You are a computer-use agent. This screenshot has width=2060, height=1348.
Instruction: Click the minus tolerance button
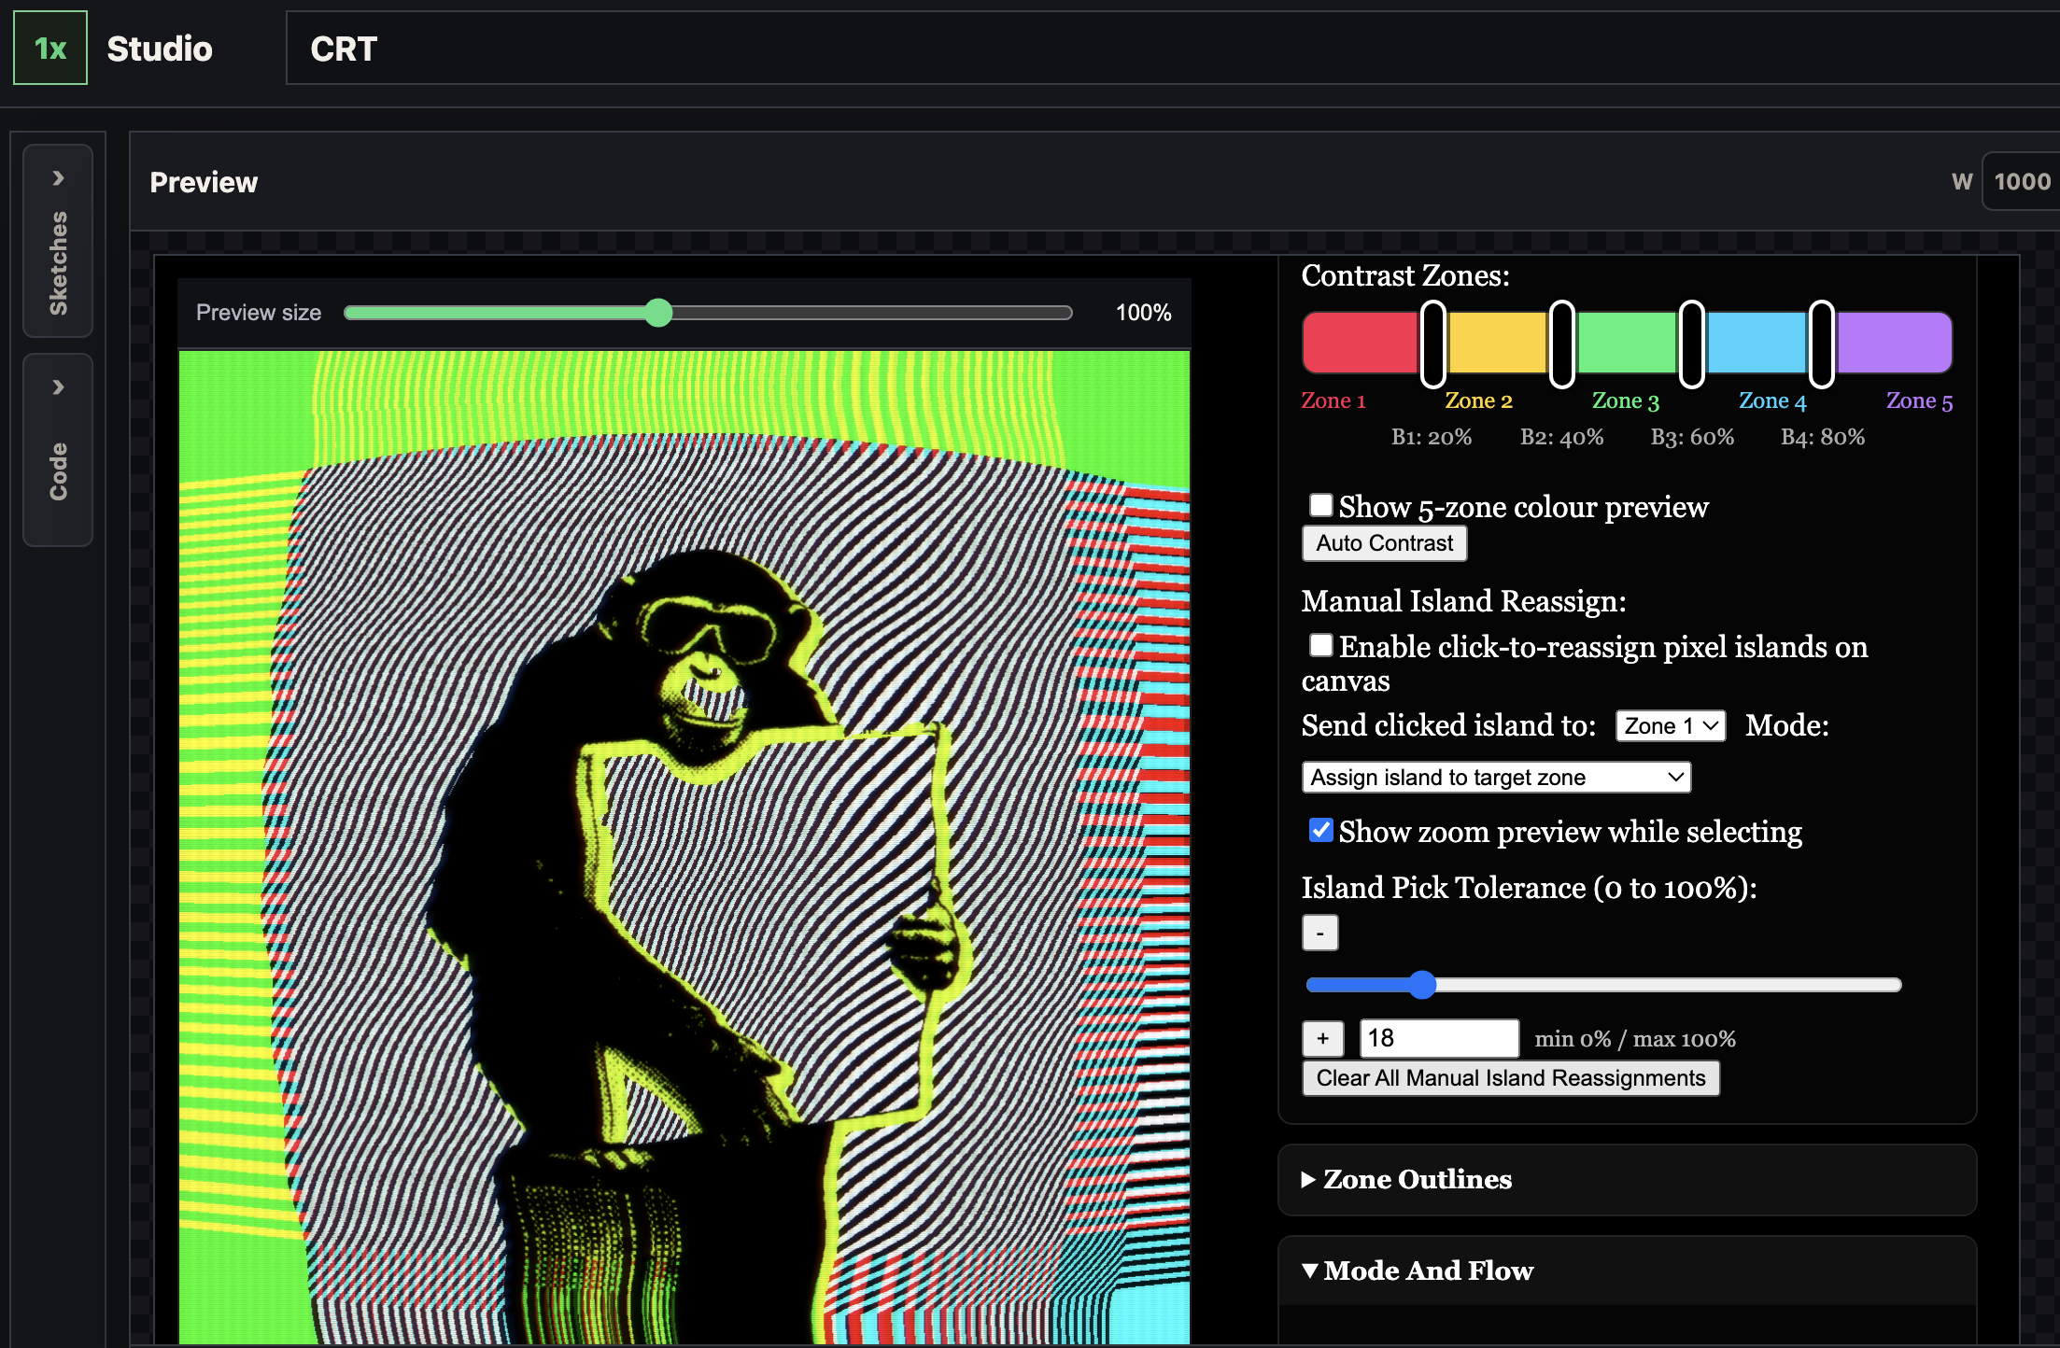pos(1320,933)
